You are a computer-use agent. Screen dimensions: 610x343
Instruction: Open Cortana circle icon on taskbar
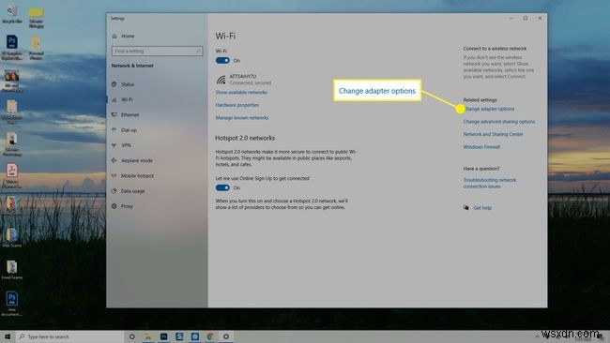click(132, 336)
